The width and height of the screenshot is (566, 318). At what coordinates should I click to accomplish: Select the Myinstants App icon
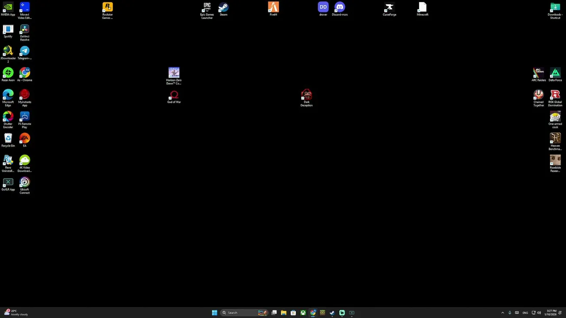click(x=24, y=98)
